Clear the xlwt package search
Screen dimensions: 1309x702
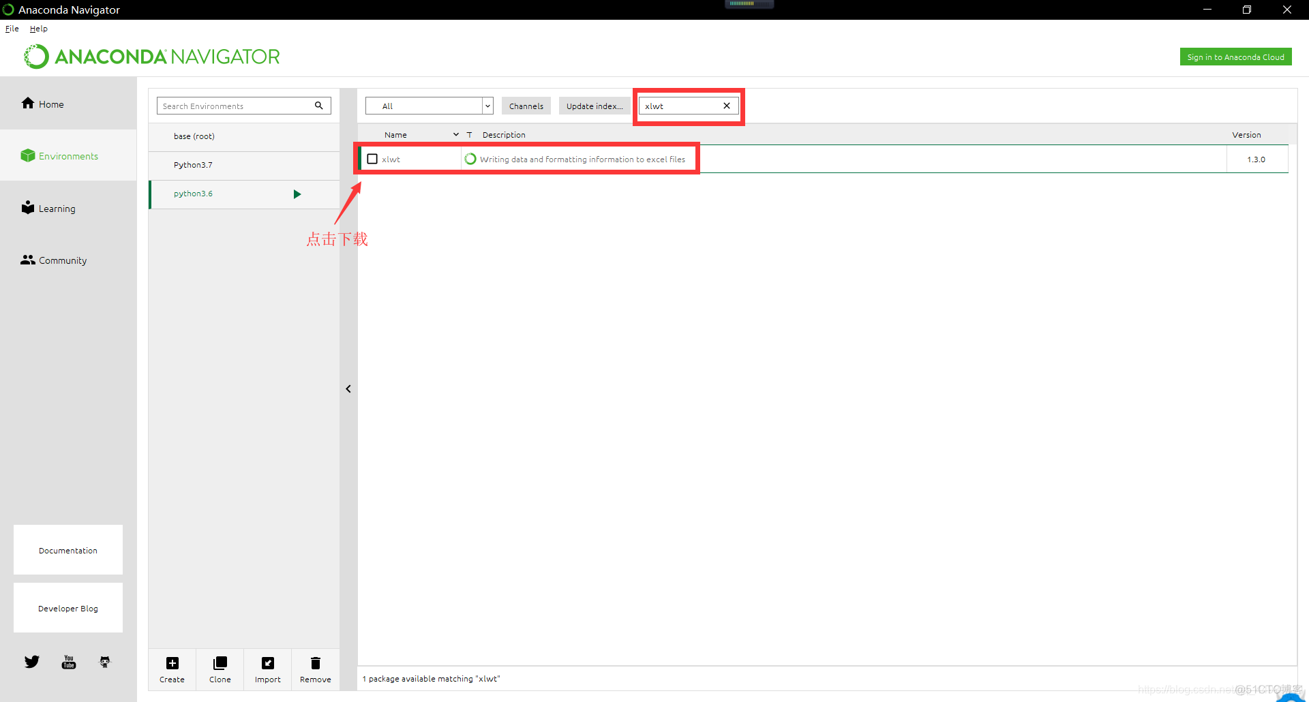point(727,106)
